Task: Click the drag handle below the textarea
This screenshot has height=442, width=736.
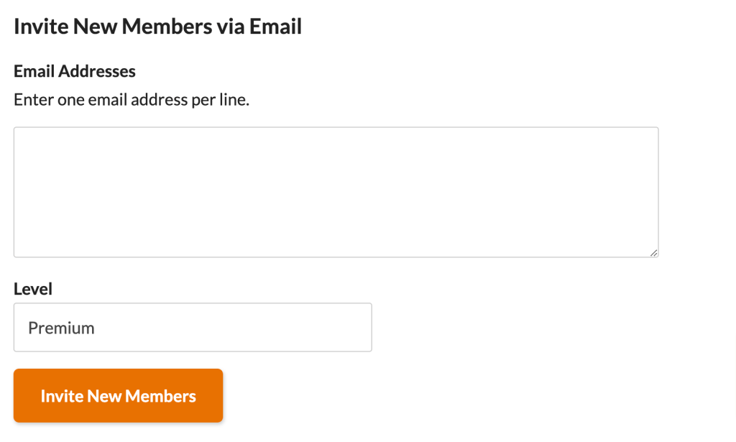Action: 653,252
